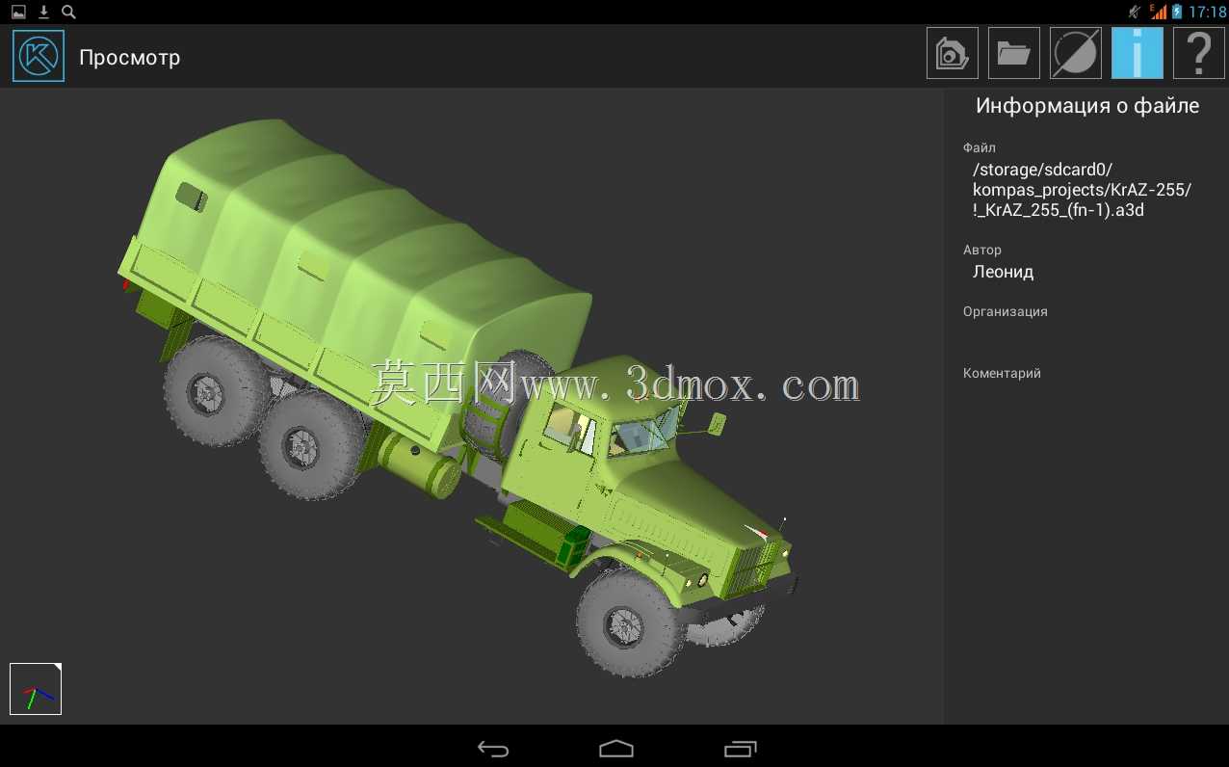Tap the KOMPAS app logo icon
The width and height of the screenshot is (1229, 767).
[39, 56]
